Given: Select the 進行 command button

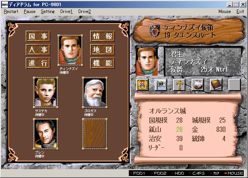Looking at the screenshot, I should pos(38,63).
